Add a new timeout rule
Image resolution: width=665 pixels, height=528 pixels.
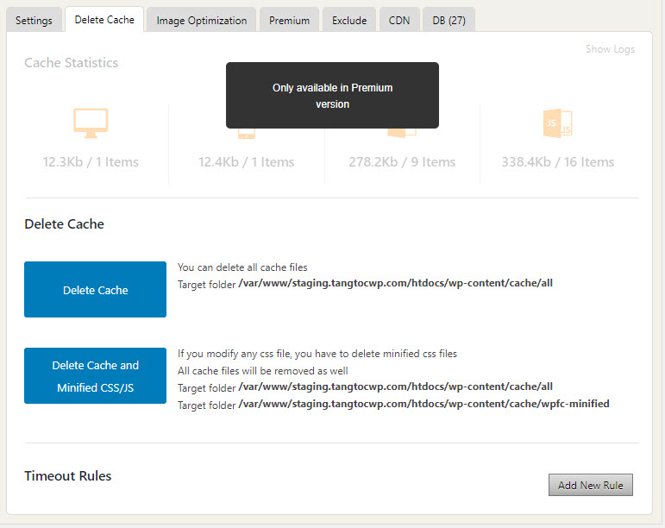(590, 485)
